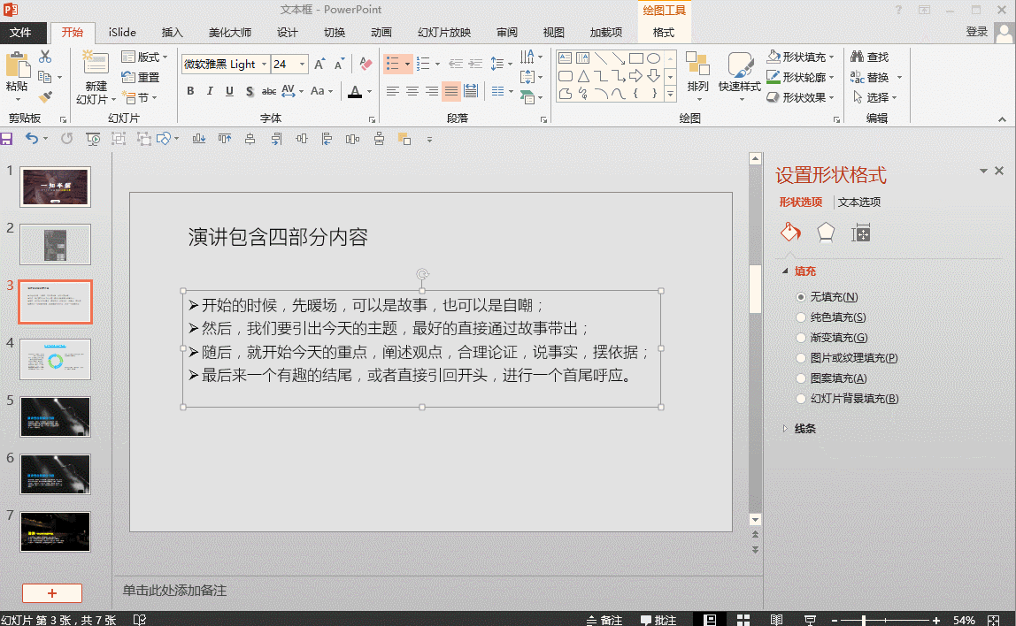
Task: Click the Bold formatting icon
Action: coord(190,91)
